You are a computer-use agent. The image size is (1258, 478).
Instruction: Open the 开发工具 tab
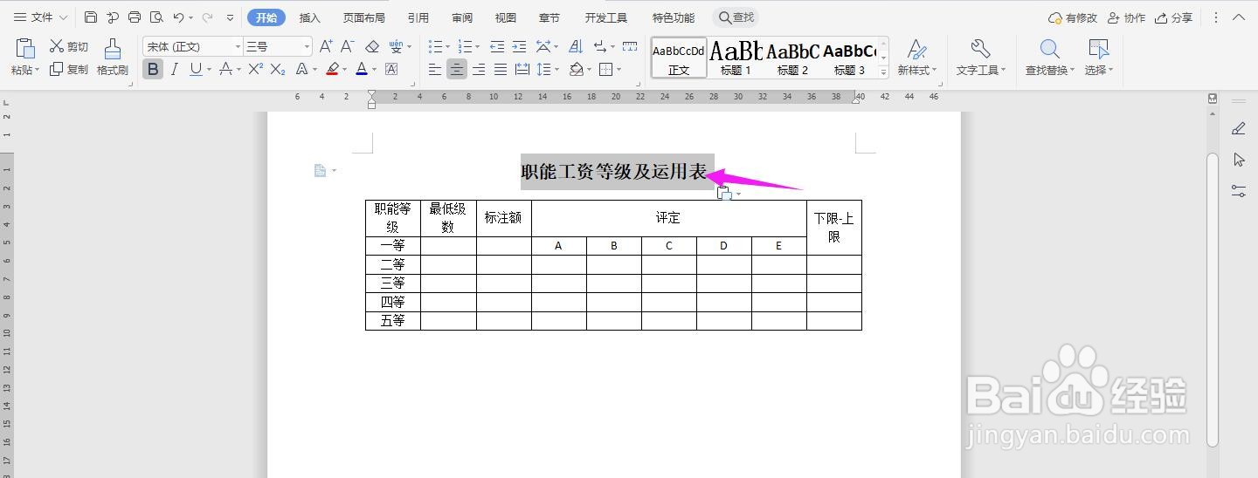606,17
